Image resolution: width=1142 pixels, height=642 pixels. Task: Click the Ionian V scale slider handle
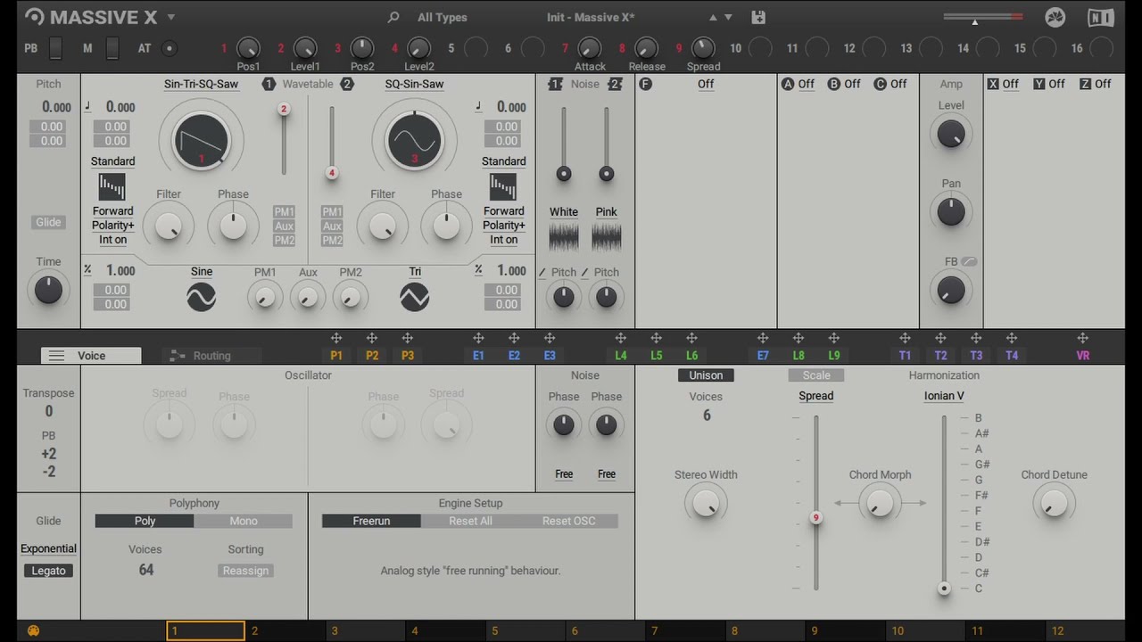click(944, 588)
